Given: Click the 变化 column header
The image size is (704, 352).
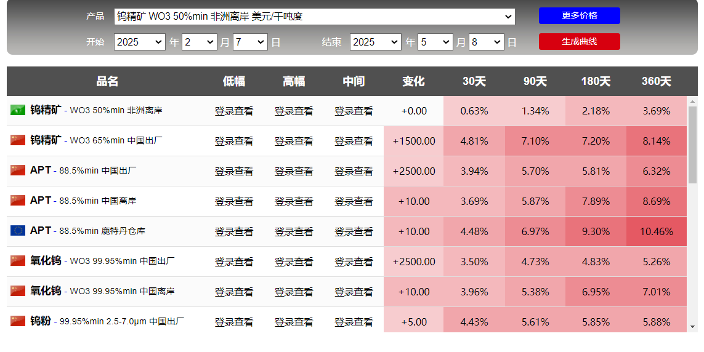Looking at the screenshot, I should pos(413,81).
